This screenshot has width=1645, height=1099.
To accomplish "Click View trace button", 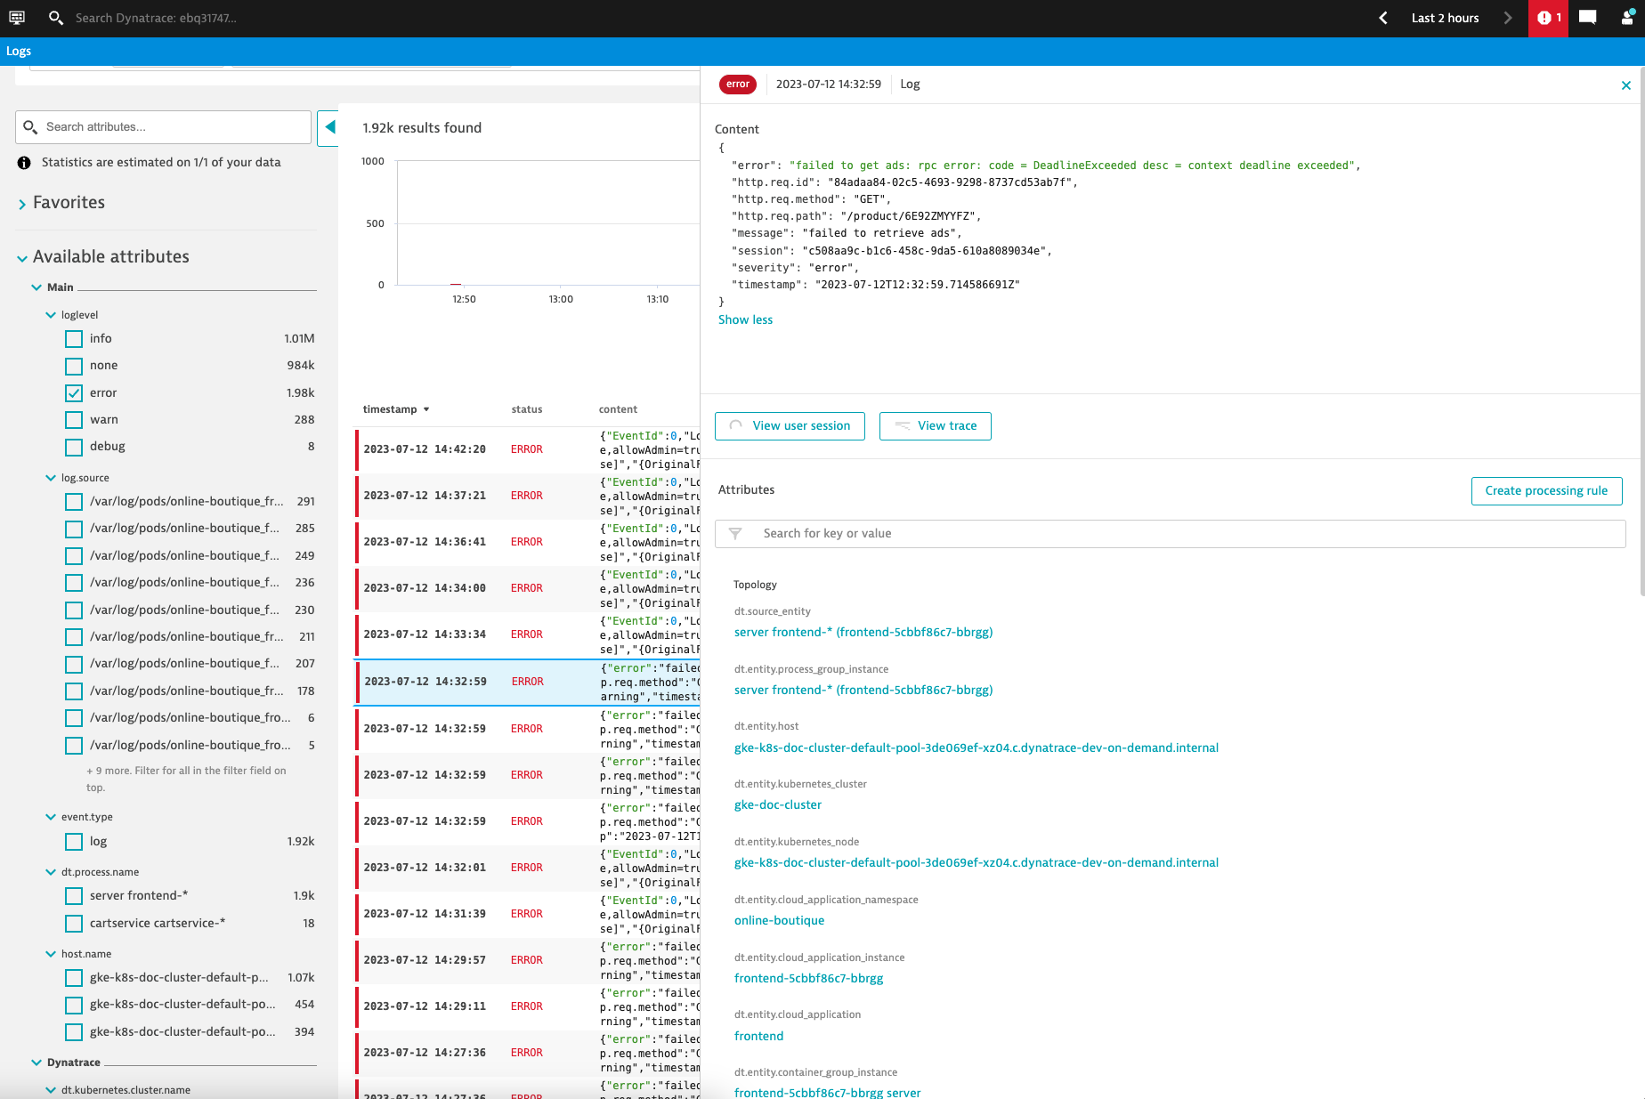I will pos(936,426).
